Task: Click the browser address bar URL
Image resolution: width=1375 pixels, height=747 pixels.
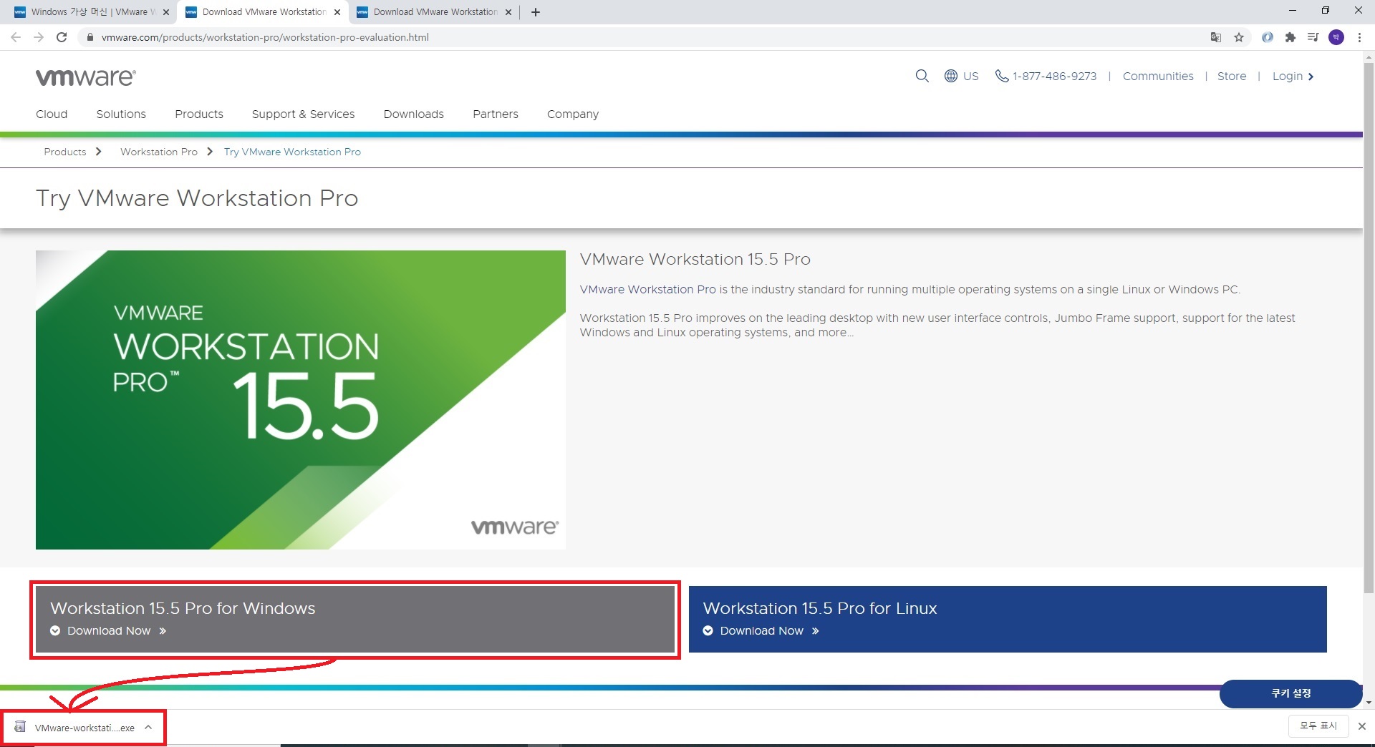Action: 265,37
